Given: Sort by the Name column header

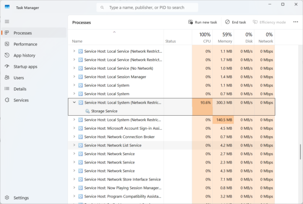Looking at the screenshot, I should click(116, 37).
